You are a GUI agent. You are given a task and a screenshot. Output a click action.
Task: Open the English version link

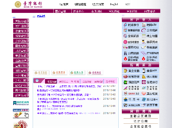(114, 4)
